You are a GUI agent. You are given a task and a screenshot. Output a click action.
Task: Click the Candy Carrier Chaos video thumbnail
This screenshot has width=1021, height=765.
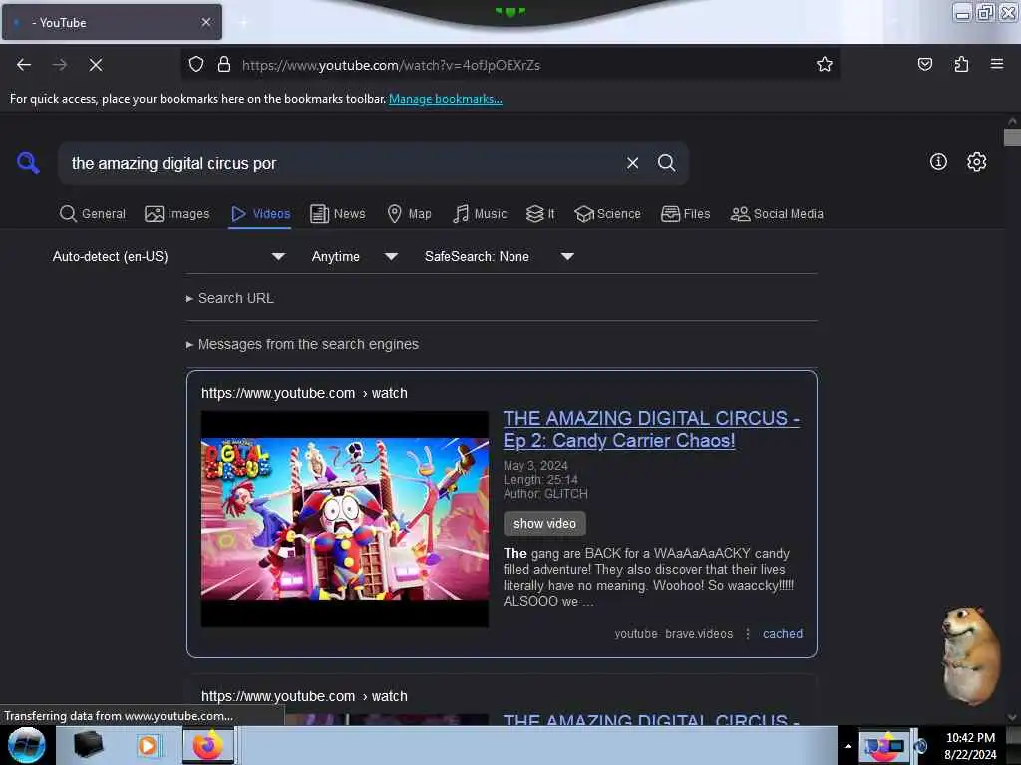(344, 518)
